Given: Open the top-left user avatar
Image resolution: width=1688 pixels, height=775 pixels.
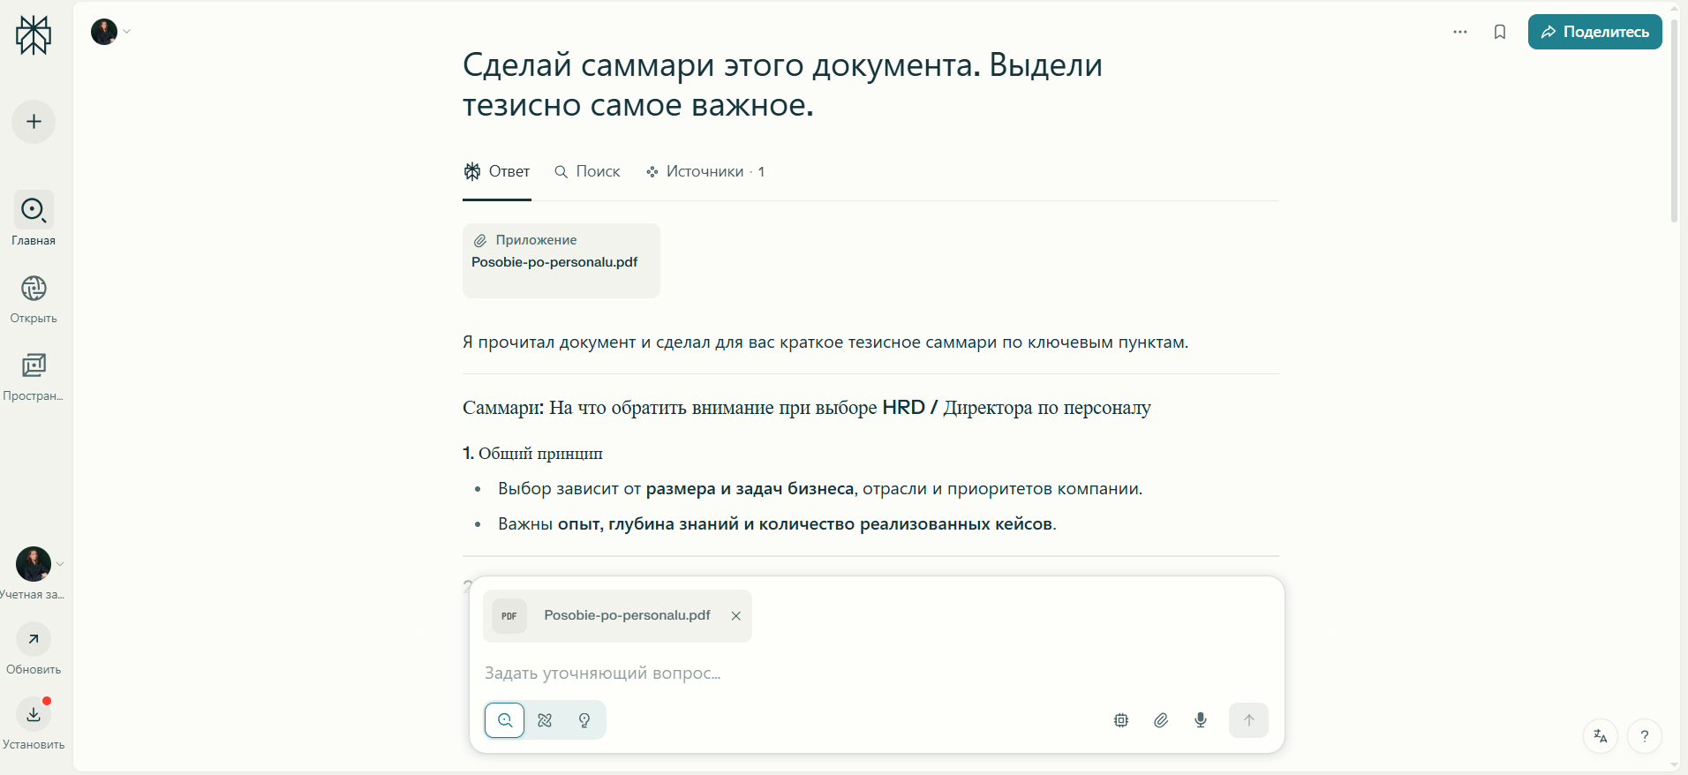Looking at the screenshot, I should tap(104, 32).
